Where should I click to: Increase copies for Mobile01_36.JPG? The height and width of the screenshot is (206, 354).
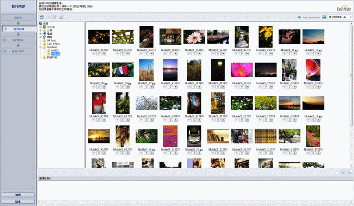pyautogui.click(x=152, y=54)
